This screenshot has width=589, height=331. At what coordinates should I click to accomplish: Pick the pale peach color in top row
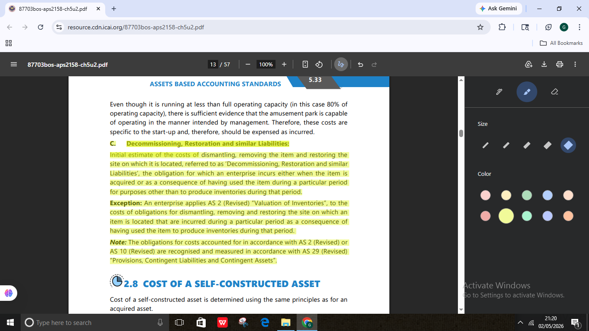tap(568, 195)
